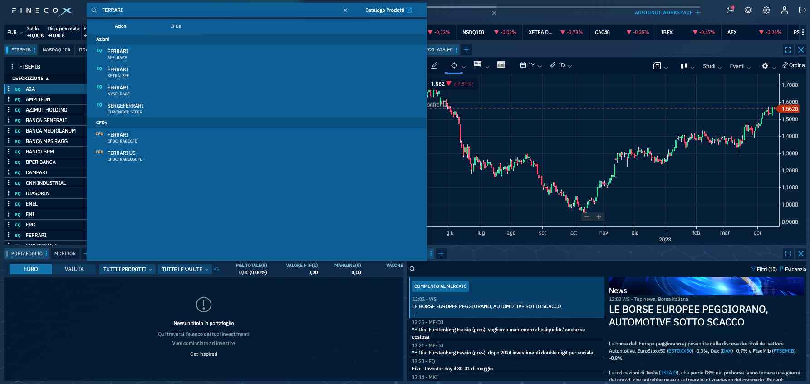Switch to the CFDs search tab

[175, 26]
